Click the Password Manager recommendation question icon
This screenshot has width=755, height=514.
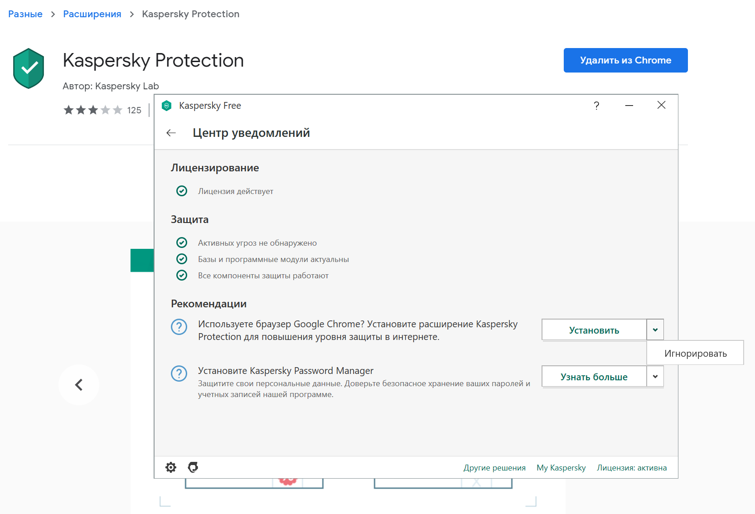[x=179, y=373]
